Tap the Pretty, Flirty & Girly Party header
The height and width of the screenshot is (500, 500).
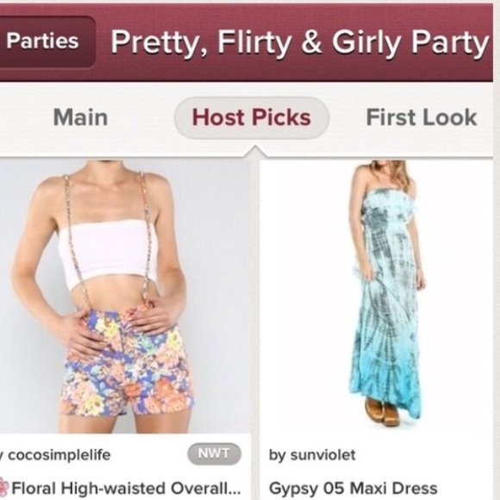[x=300, y=42]
